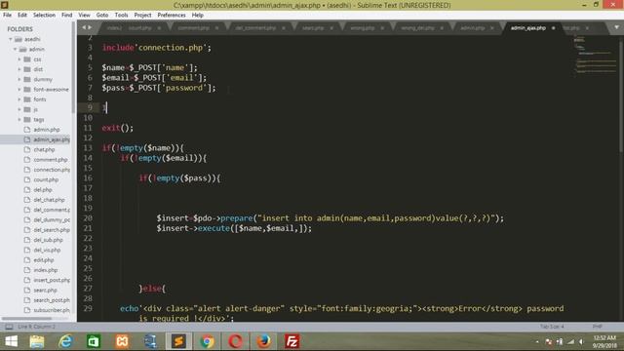
Task: Click the PHP syntax selector in status bar
Action: tap(597, 327)
